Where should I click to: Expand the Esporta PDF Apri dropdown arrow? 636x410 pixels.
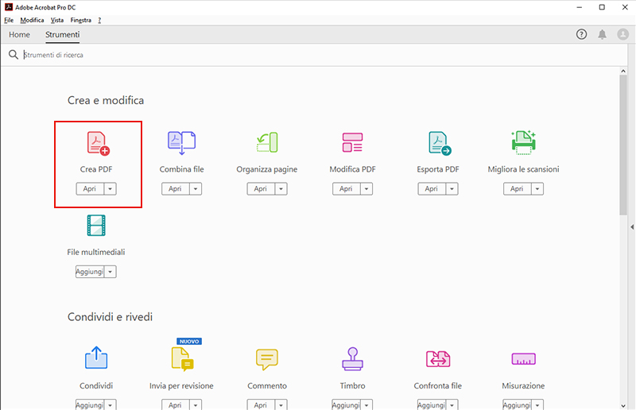click(x=452, y=188)
